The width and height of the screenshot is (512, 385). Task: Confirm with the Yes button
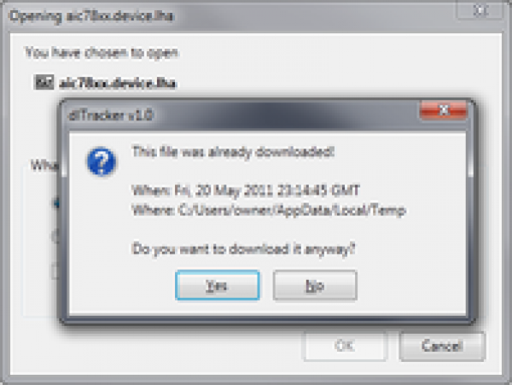(x=218, y=285)
